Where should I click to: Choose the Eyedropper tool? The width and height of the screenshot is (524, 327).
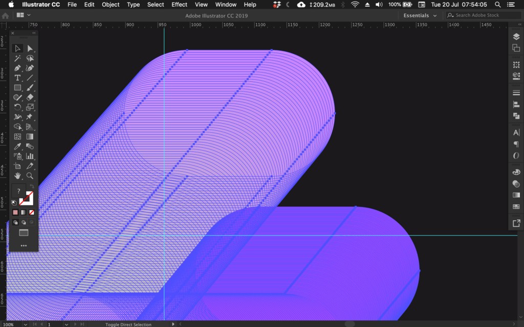pyautogui.click(x=17, y=147)
